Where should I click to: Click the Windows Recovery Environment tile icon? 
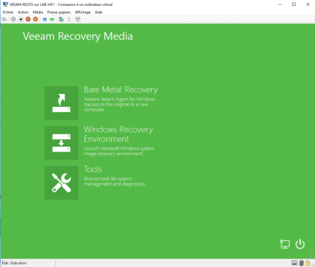[62, 143]
